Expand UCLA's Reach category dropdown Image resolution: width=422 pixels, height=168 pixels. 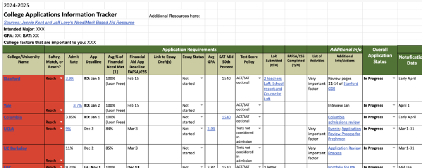(61, 129)
